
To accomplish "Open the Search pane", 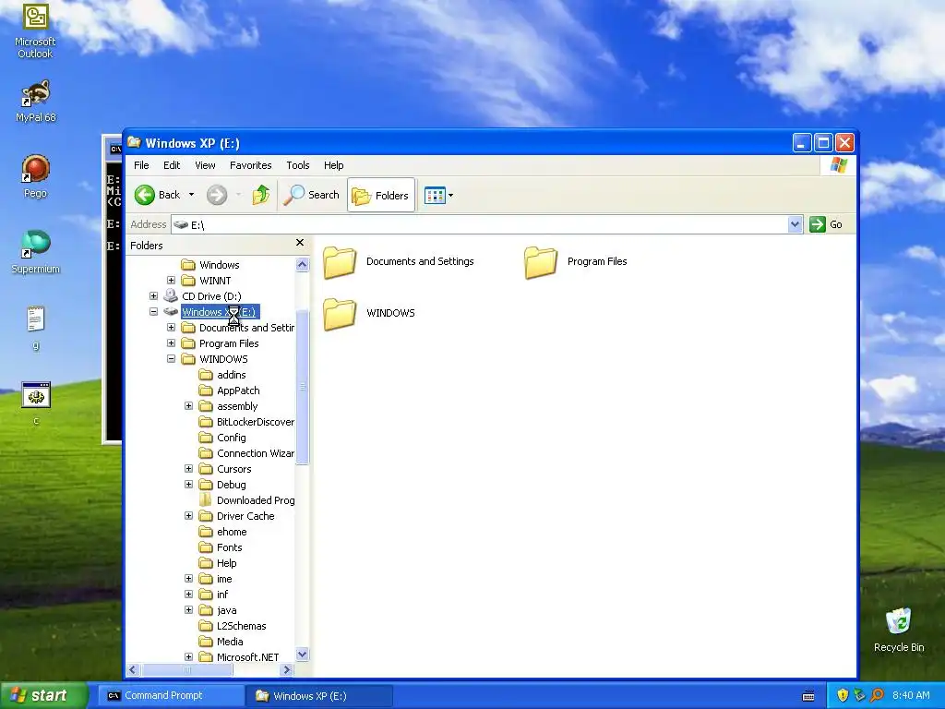I will coord(311,195).
